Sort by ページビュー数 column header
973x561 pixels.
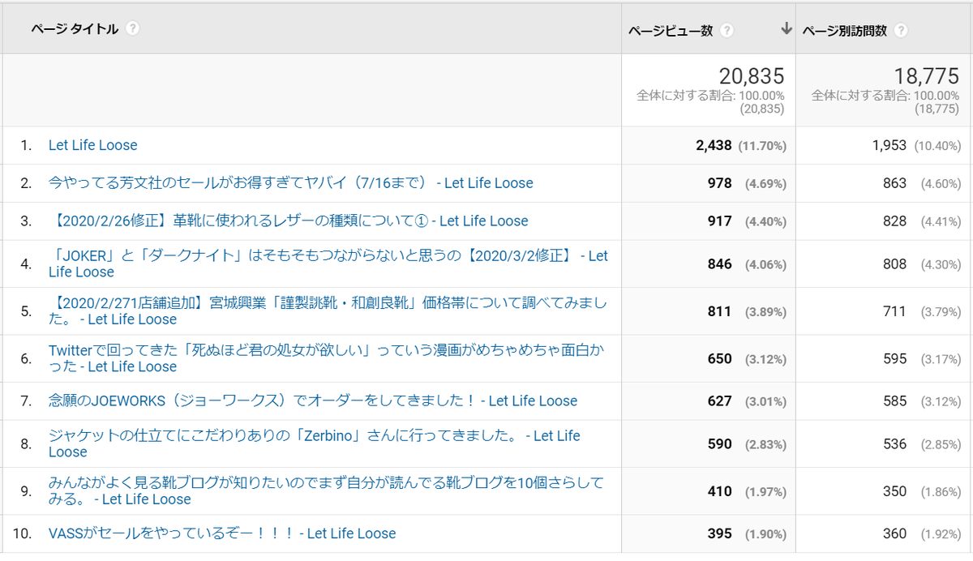pyautogui.click(x=671, y=31)
